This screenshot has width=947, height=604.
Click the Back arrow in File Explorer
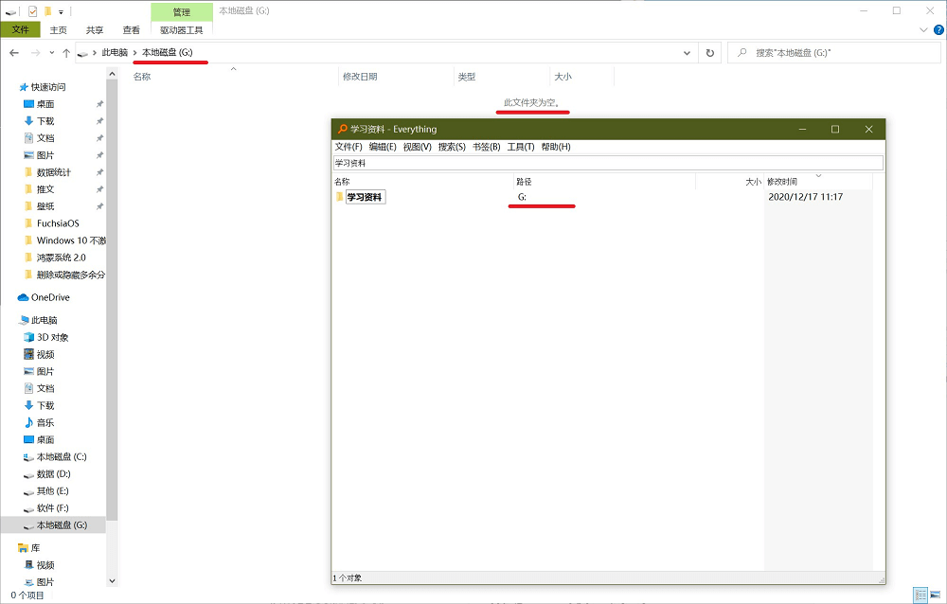point(14,53)
